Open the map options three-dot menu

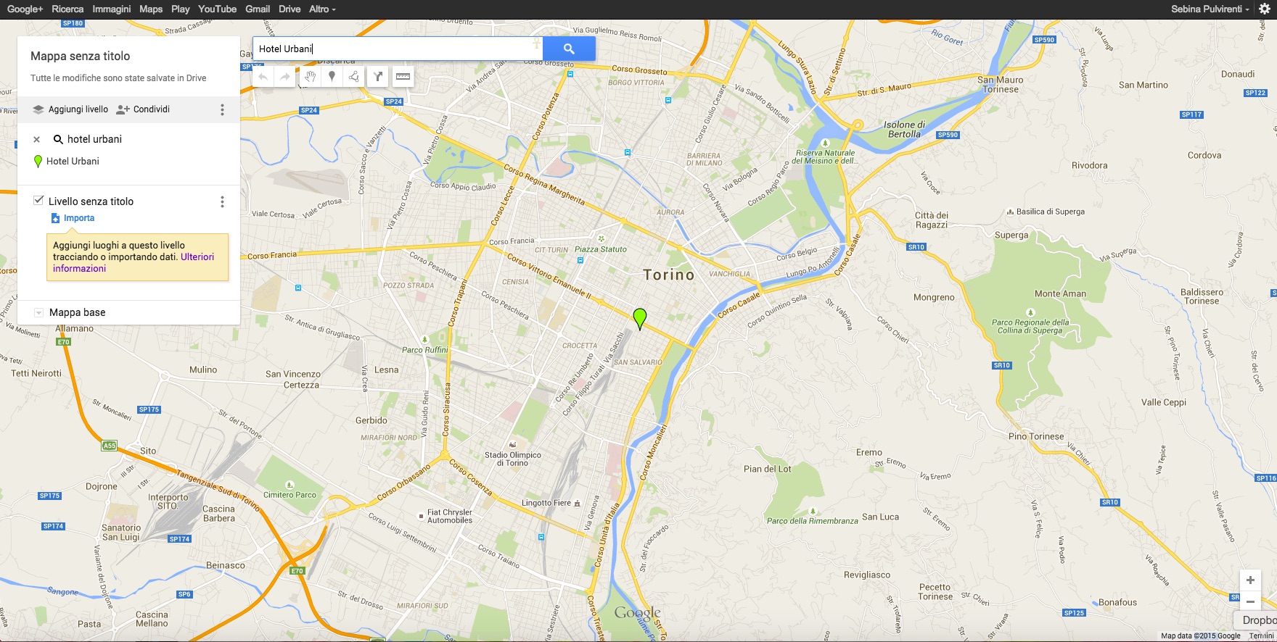(222, 109)
